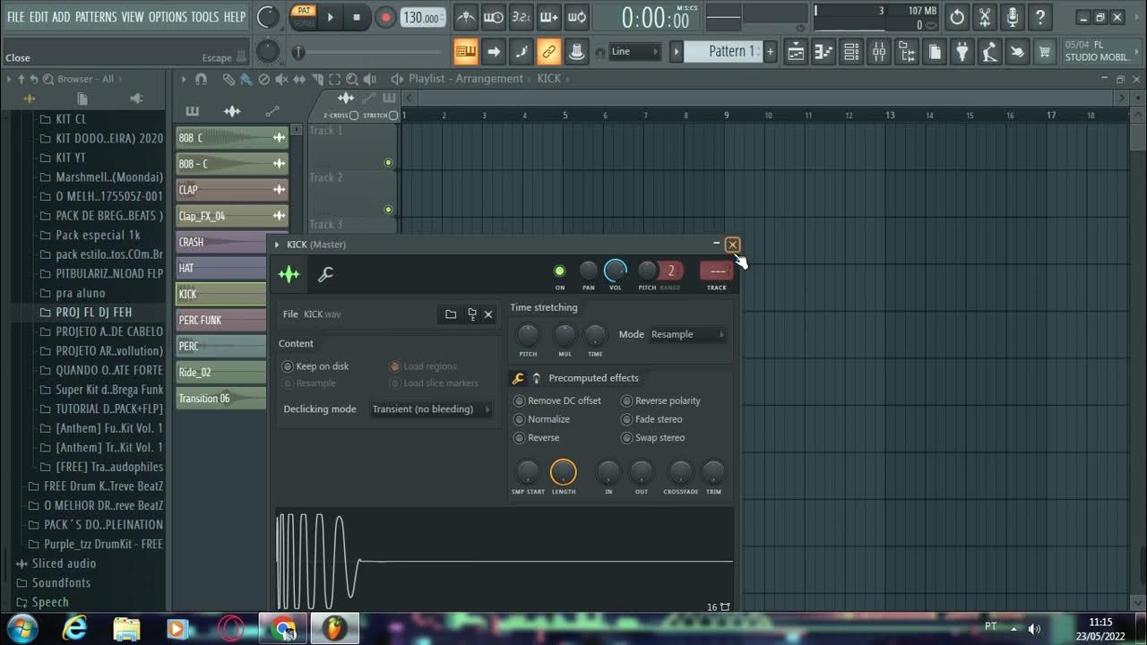Open the Mixer view icon
This screenshot has height=645, width=1147.
(x=879, y=52)
